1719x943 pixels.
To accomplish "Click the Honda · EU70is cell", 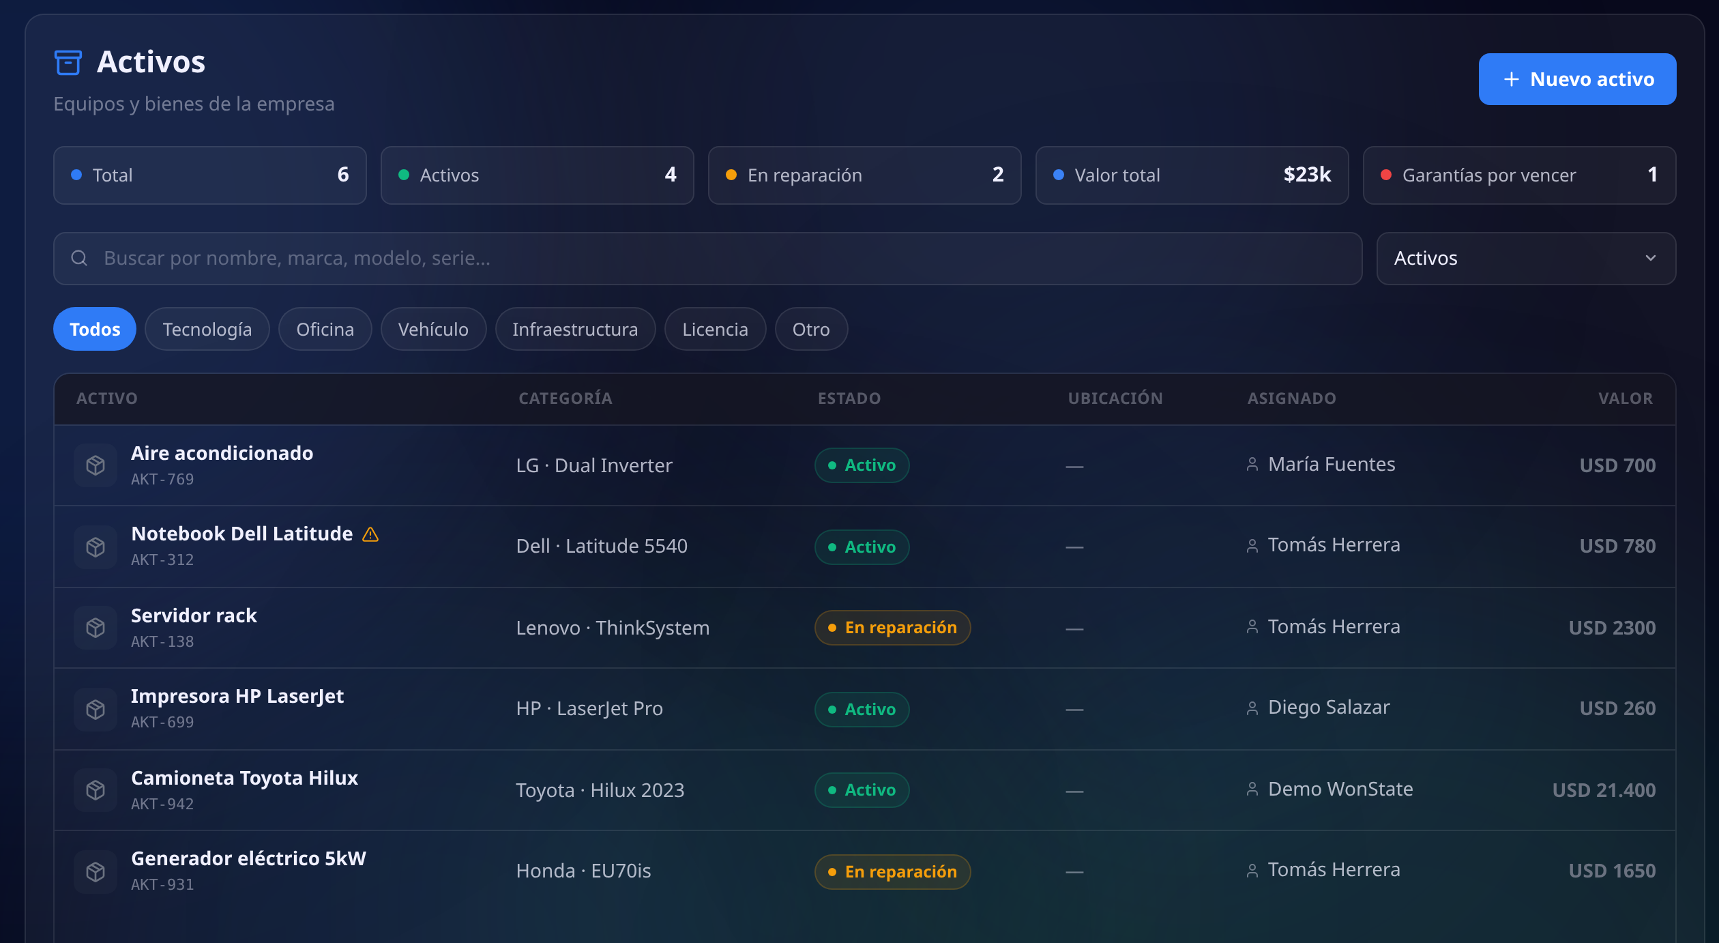I will click(x=584, y=871).
